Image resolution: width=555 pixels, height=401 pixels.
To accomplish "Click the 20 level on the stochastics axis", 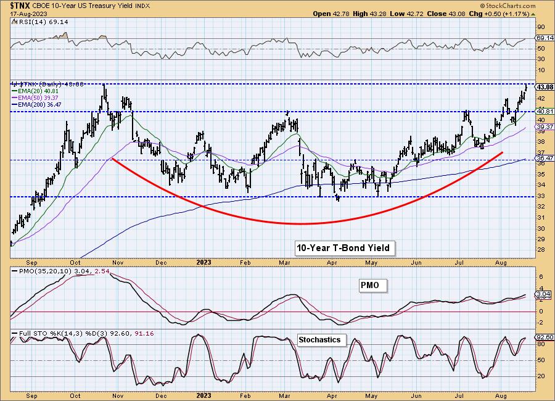I will [x=541, y=376].
